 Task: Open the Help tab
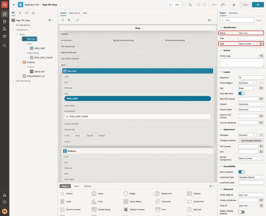tap(85, 13)
